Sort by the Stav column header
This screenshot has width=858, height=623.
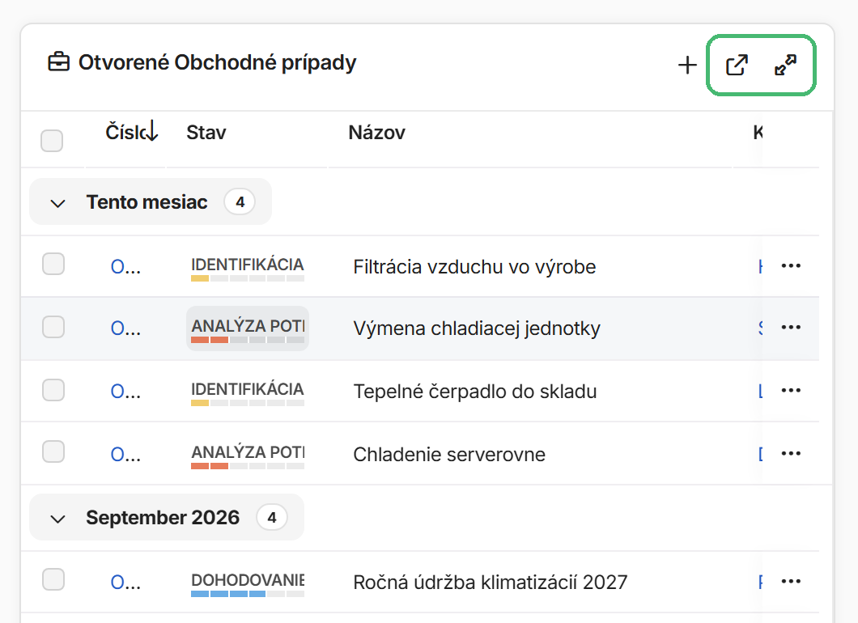[x=206, y=133]
